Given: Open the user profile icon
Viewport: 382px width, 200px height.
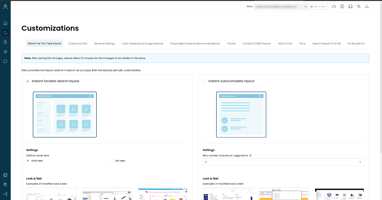Looking at the screenshot, I should (x=367, y=6).
